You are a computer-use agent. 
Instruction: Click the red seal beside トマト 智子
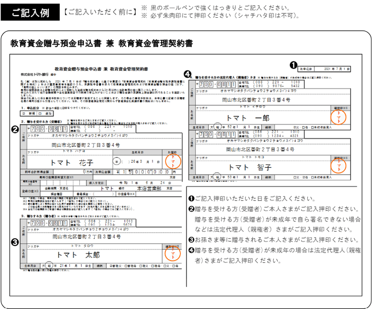pyautogui.click(x=338, y=166)
